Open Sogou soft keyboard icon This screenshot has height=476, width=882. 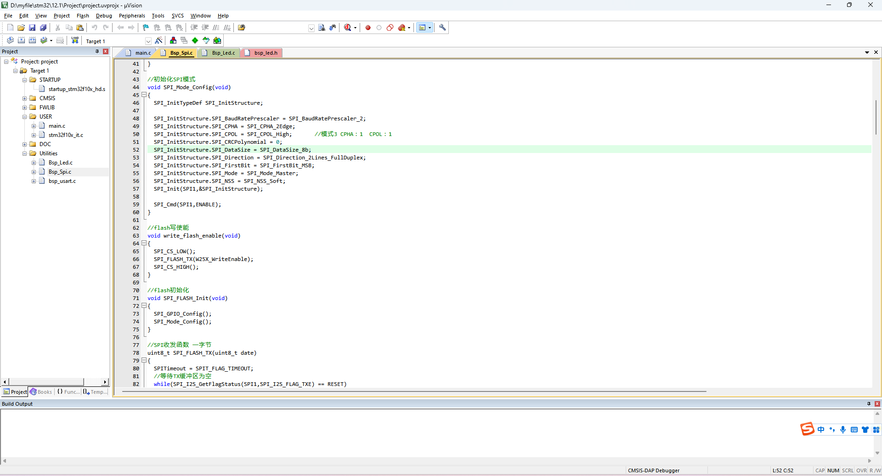[854, 430]
